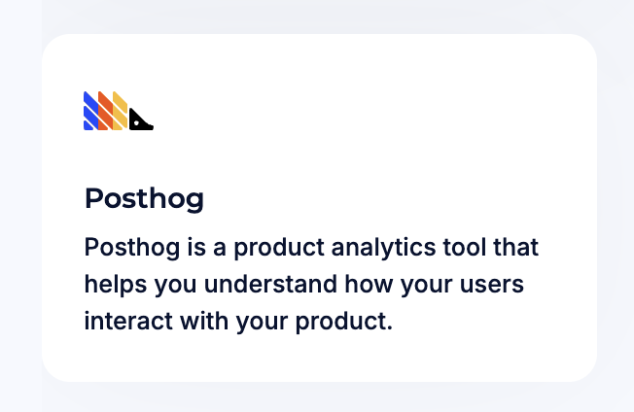Screen dimensions: 634x412
Task: Click the Posthog logo icon
Action: 118,111
